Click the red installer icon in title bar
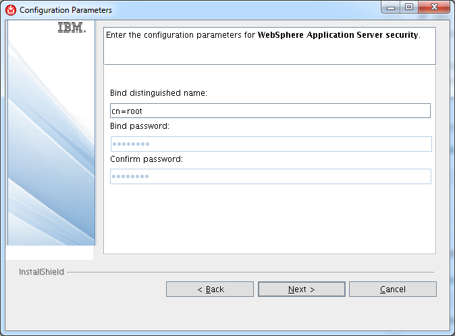The image size is (455, 336). click(11, 10)
